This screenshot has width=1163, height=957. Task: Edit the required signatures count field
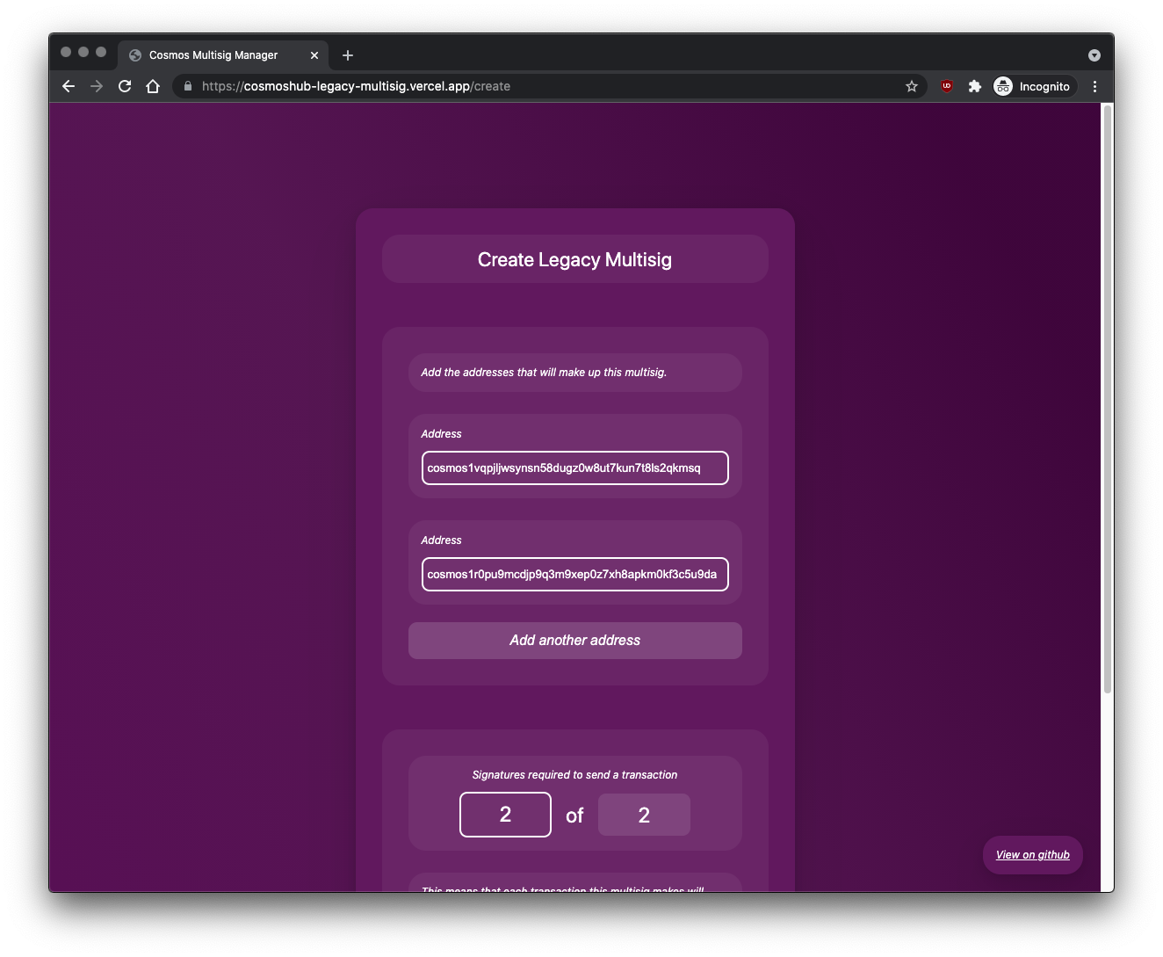click(x=505, y=815)
